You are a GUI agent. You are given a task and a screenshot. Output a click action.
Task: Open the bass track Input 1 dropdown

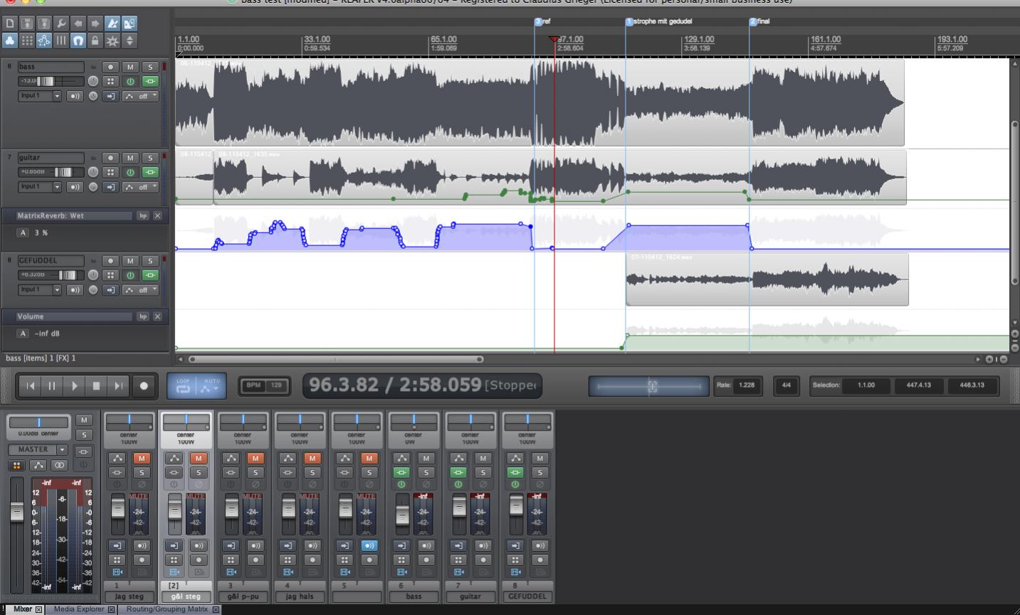pyautogui.click(x=57, y=96)
